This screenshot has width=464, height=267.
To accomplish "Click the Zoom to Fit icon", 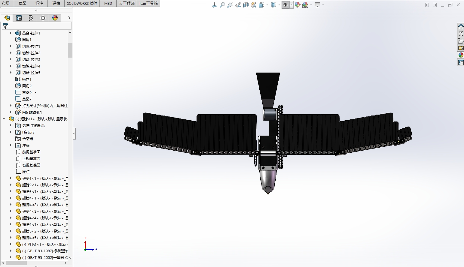I will (x=222, y=5).
